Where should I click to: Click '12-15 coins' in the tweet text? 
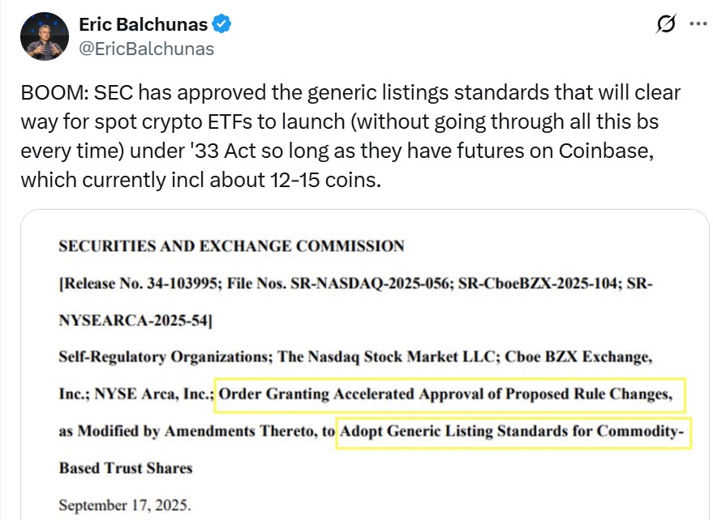[324, 181]
